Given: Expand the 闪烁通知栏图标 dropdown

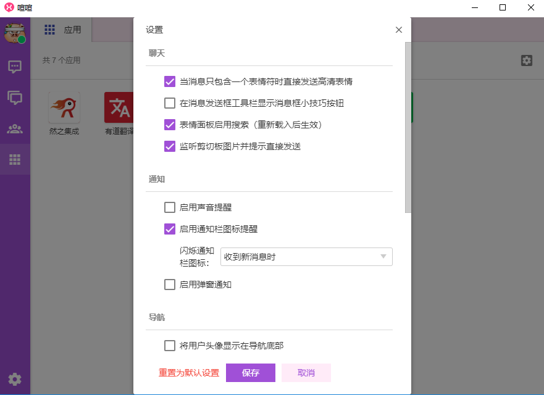Looking at the screenshot, I should [x=306, y=257].
